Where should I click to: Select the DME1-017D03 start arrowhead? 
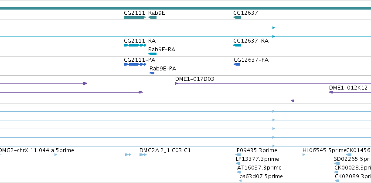tap(177, 83)
